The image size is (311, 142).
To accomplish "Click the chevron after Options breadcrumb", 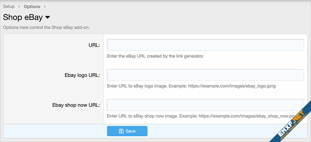I will click(x=45, y=6).
